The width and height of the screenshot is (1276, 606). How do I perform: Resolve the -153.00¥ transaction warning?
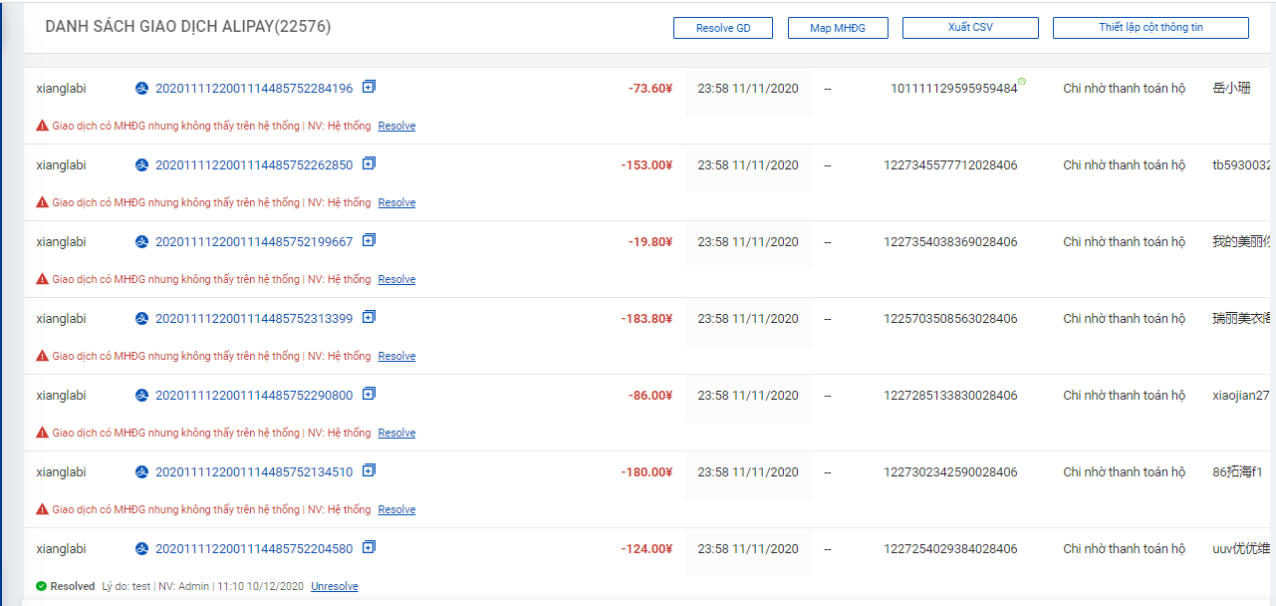click(396, 203)
